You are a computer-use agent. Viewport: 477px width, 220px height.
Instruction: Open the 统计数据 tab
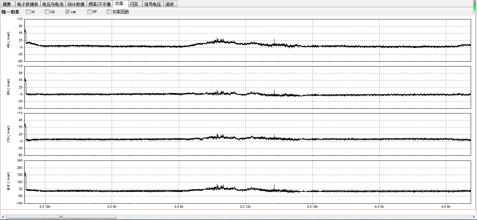(76, 4)
